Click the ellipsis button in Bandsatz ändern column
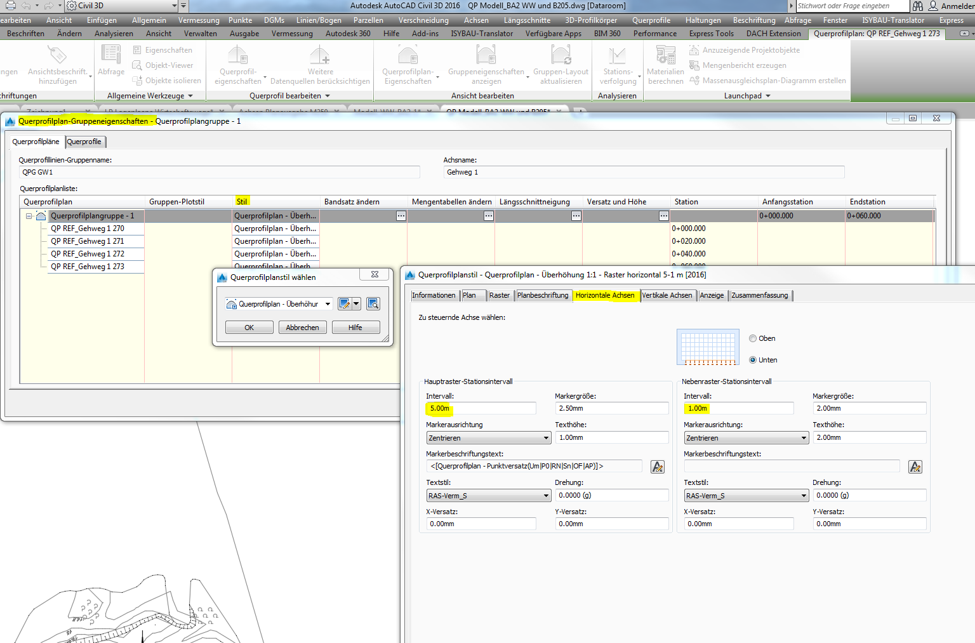975x643 pixels. [x=401, y=216]
